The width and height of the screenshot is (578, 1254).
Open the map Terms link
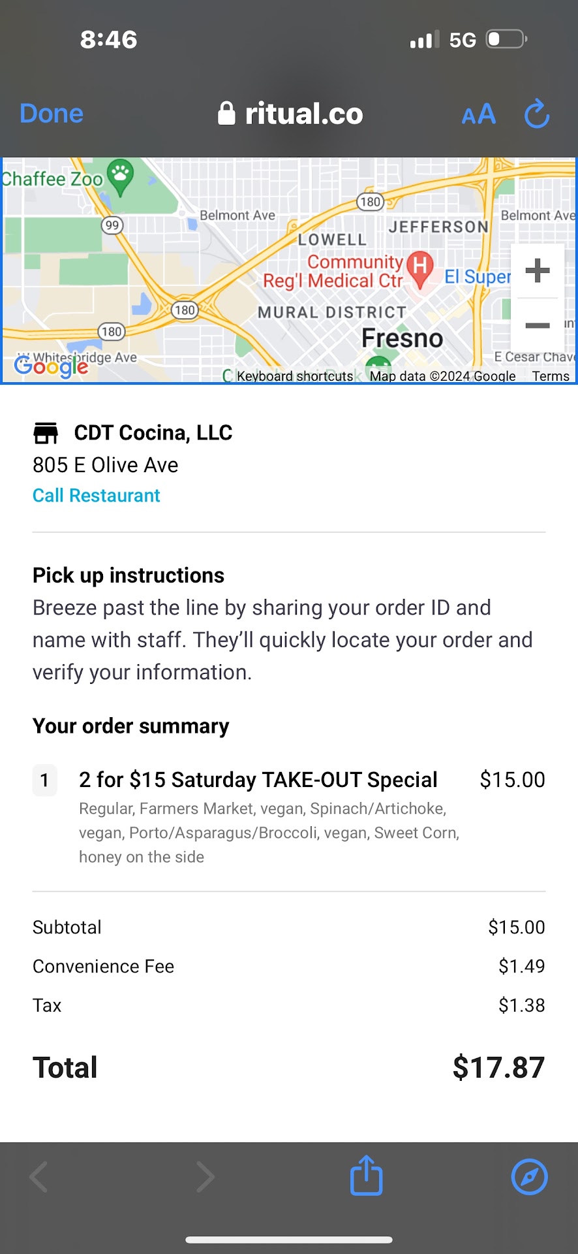[551, 376]
